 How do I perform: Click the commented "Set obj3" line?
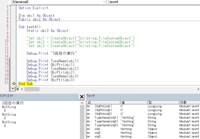click(81, 46)
